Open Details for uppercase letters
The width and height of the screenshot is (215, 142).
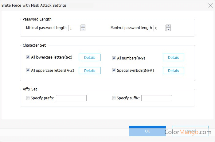tap(90, 71)
